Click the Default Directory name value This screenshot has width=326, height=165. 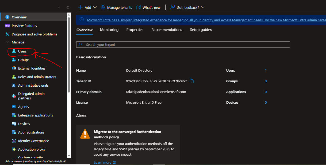click(x=139, y=70)
